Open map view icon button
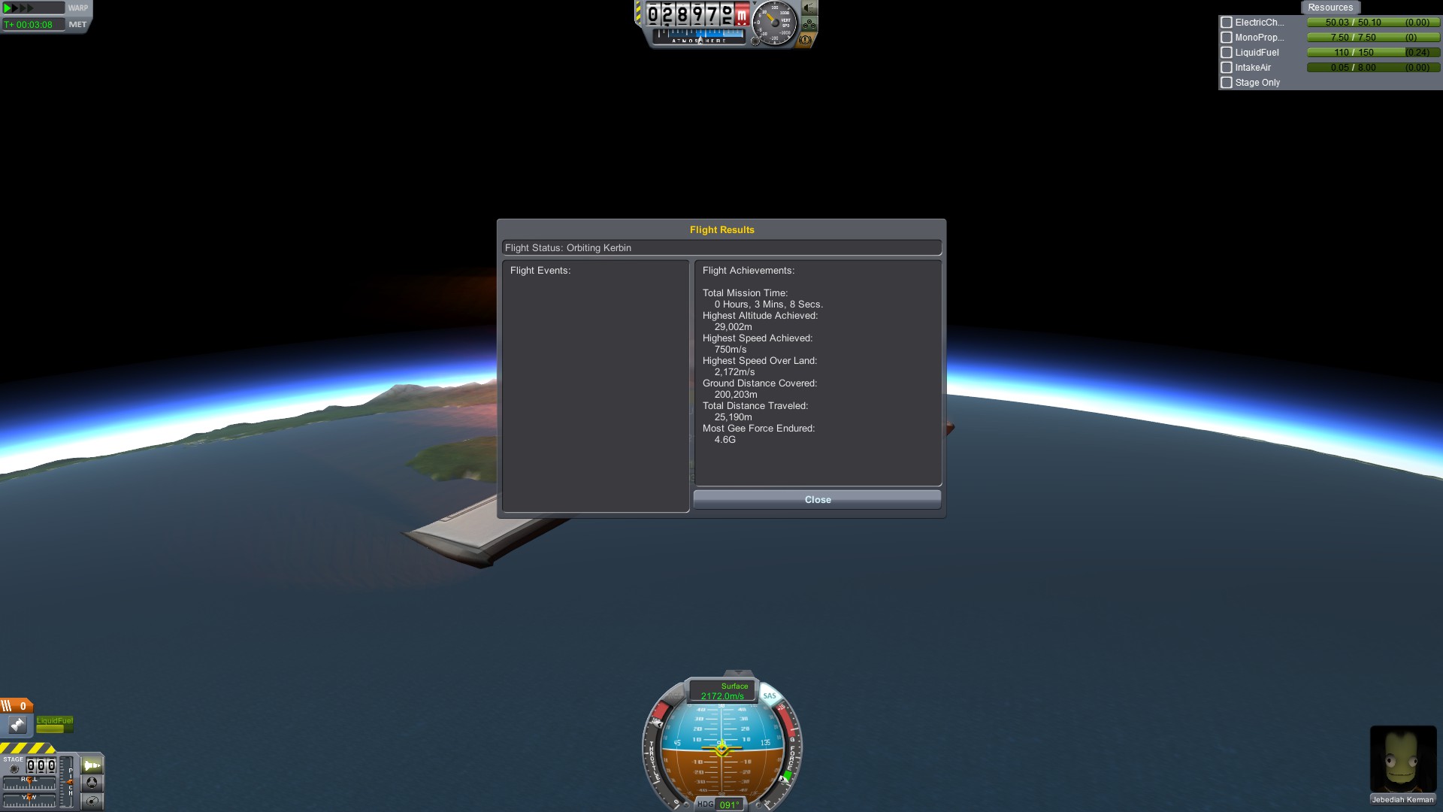The height and width of the screenshot is (812, 1443). (x=92, y=801)
